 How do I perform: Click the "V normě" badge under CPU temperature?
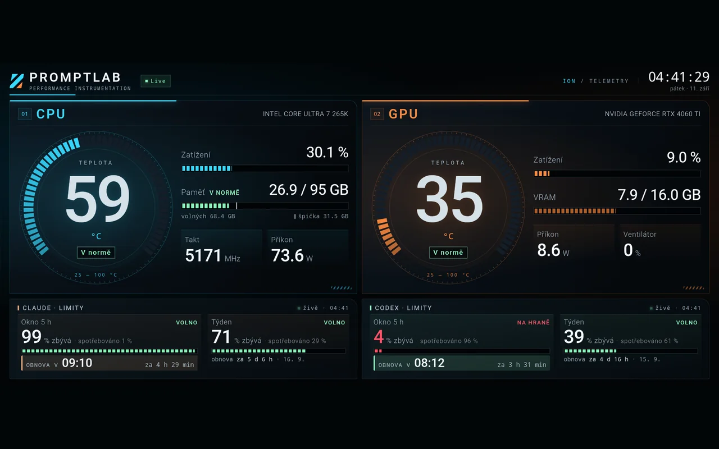tap(96, 253)
